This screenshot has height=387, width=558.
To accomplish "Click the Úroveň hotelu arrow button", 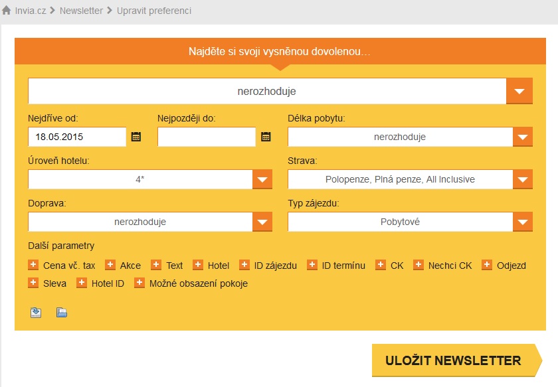I will (x=262, y=179).
